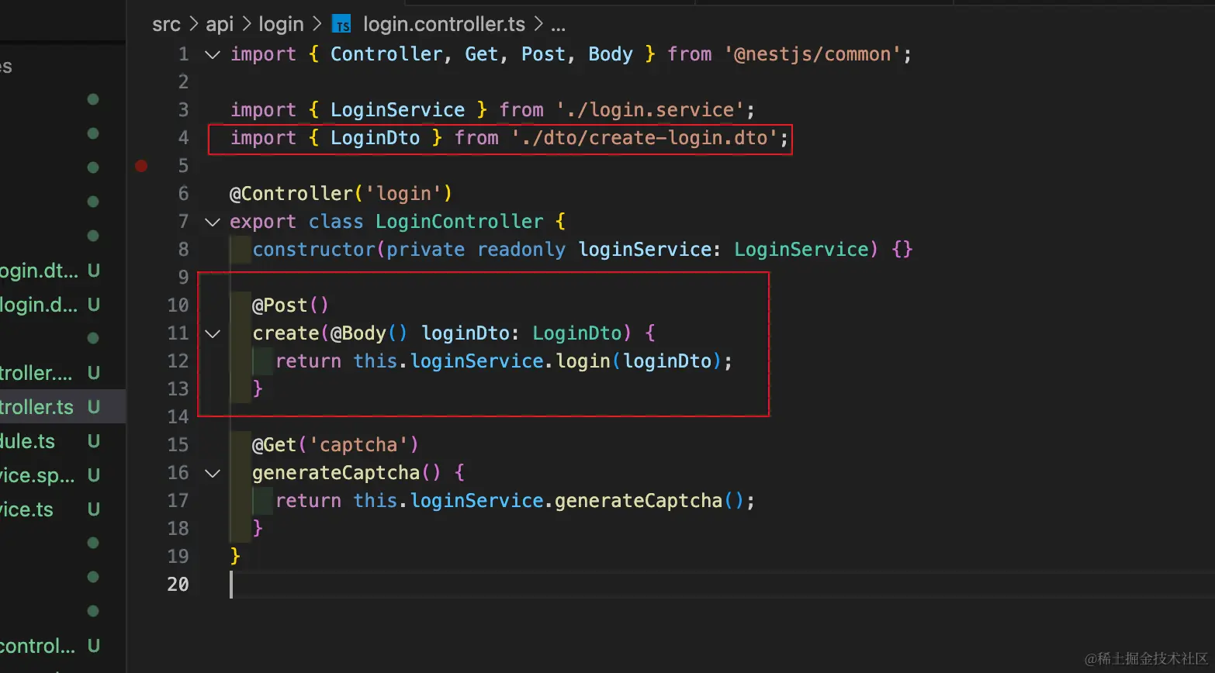Click line number 10 in the gutter
Image resolution: width=1215 pixels, height=673 pixels.
pos(178,305)
